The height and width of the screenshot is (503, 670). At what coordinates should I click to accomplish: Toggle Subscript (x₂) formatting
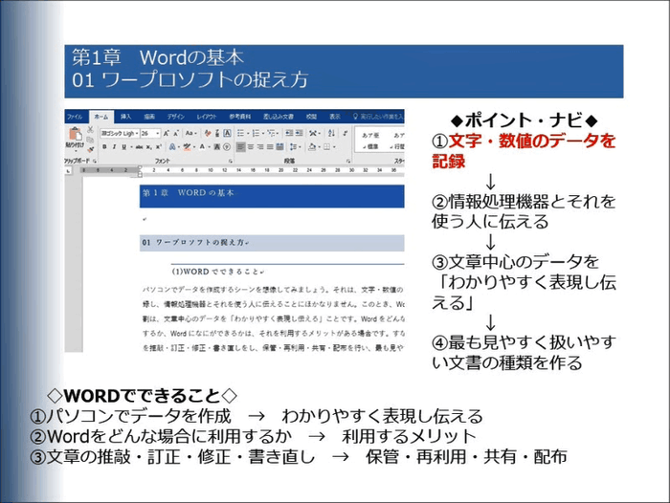[x=148, y=147]
